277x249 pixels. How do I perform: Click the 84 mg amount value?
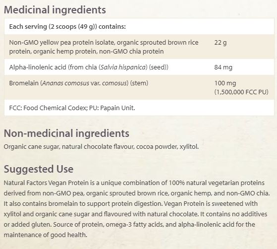tap(223, 67)
